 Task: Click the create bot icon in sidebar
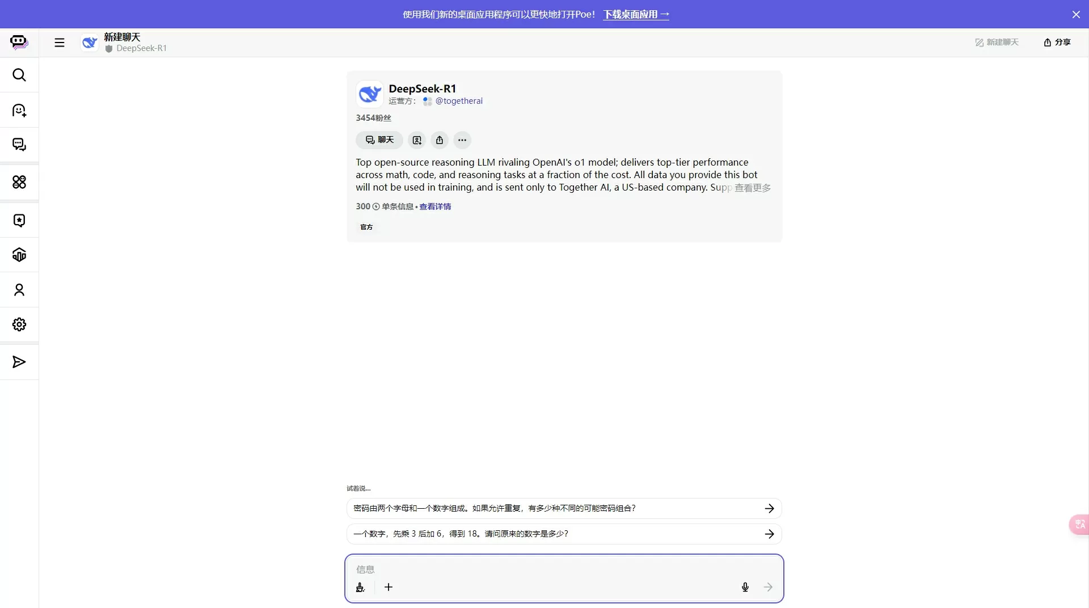click(x=19, y=110)
